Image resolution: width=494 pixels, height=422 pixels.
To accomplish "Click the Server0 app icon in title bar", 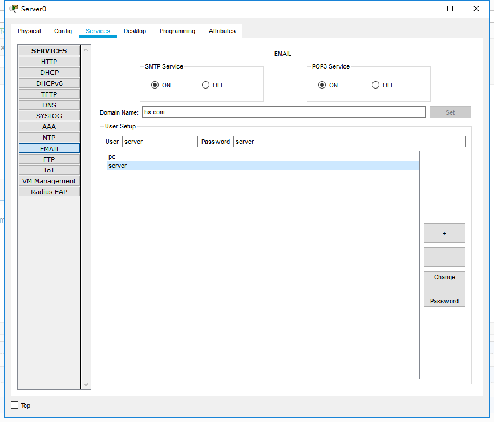I will click(x=13, y=9).
